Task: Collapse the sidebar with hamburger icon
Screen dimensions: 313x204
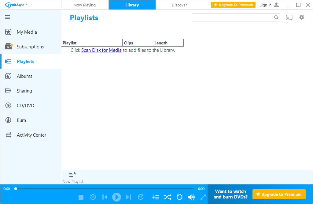Action: point(8,17)
